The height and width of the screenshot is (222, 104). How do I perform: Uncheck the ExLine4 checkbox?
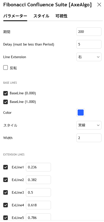(6, 205)
